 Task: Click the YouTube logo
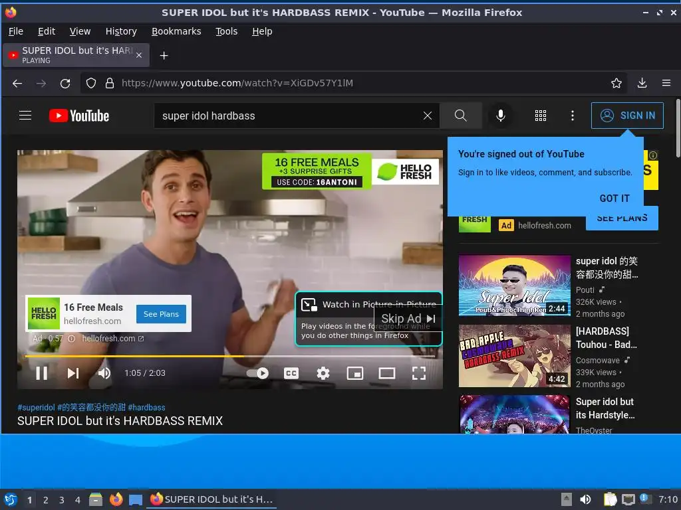pos(79,116)
